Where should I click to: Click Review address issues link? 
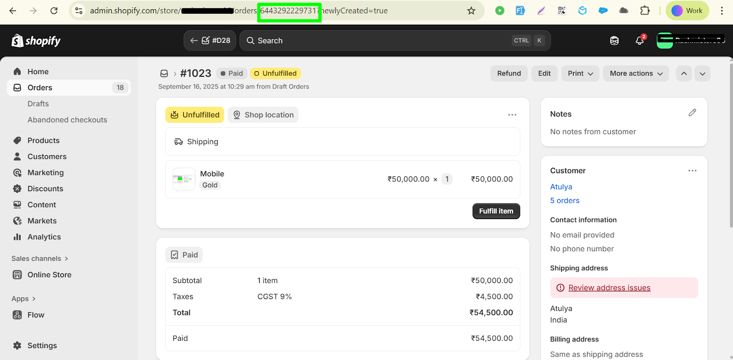(609, 288)
